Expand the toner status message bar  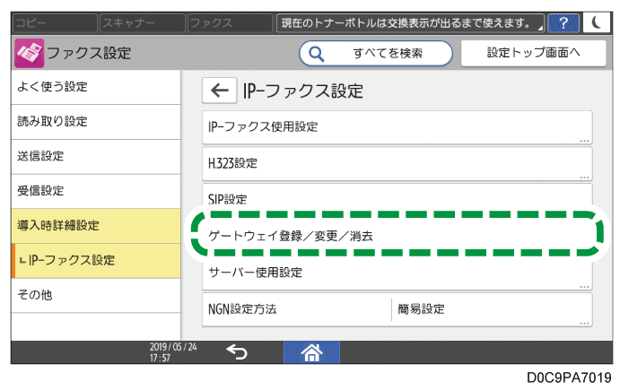pos(410,23)
